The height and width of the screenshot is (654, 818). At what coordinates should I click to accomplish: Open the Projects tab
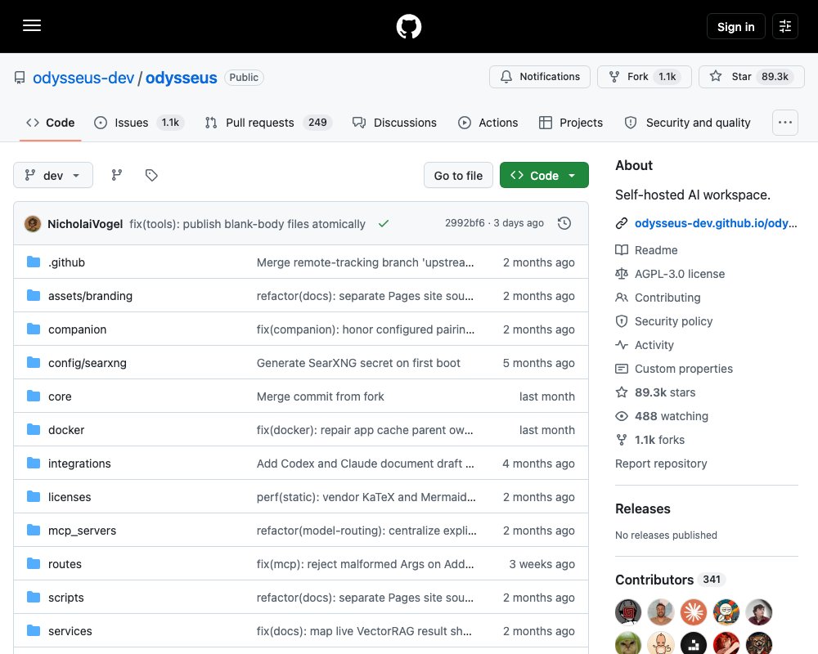click(571, 123)
